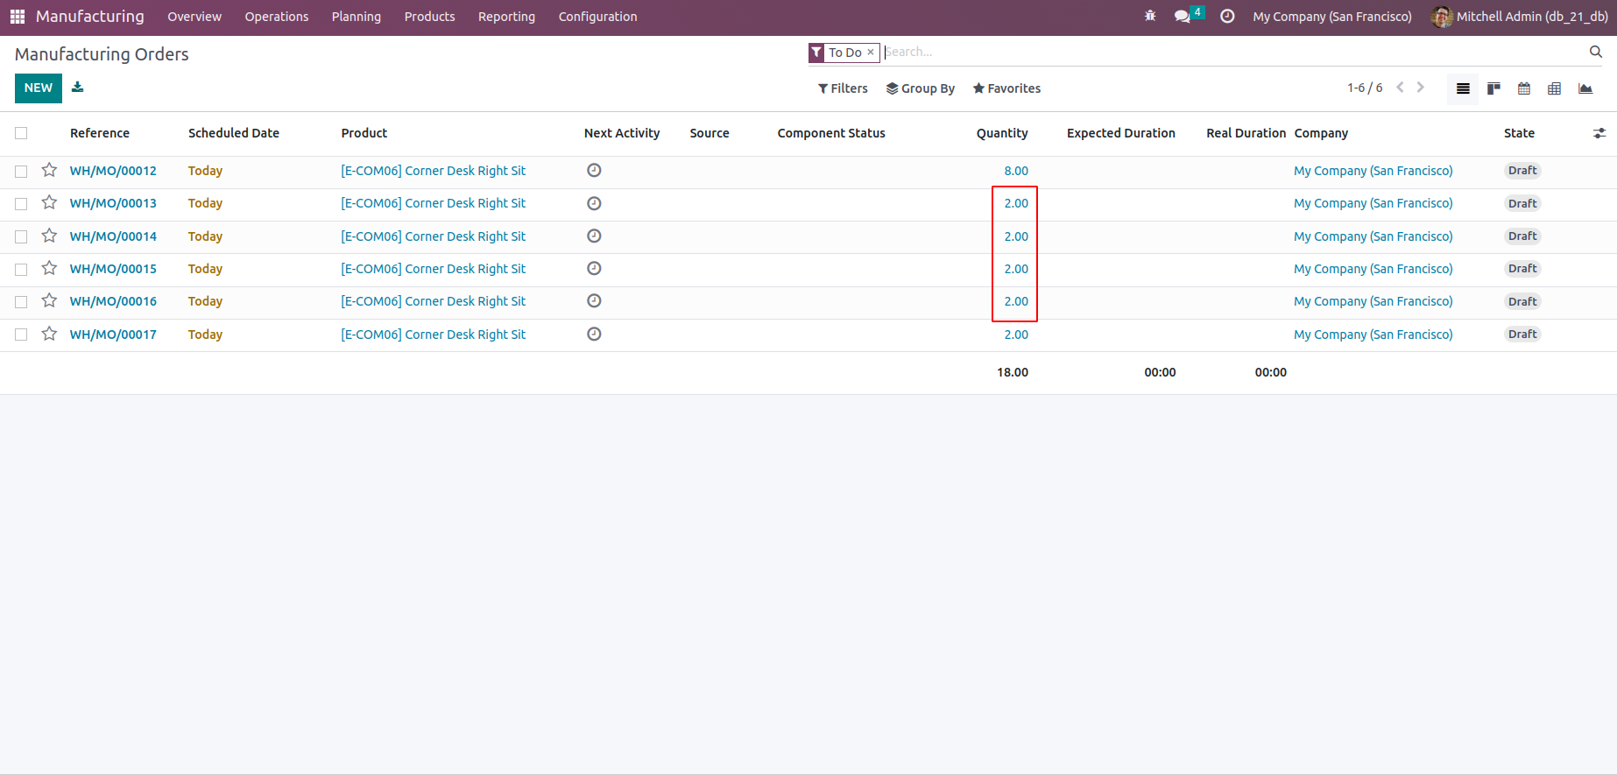
Task: Open manufacturing order WH/MO/00017
Action: (x=113, y=335)
